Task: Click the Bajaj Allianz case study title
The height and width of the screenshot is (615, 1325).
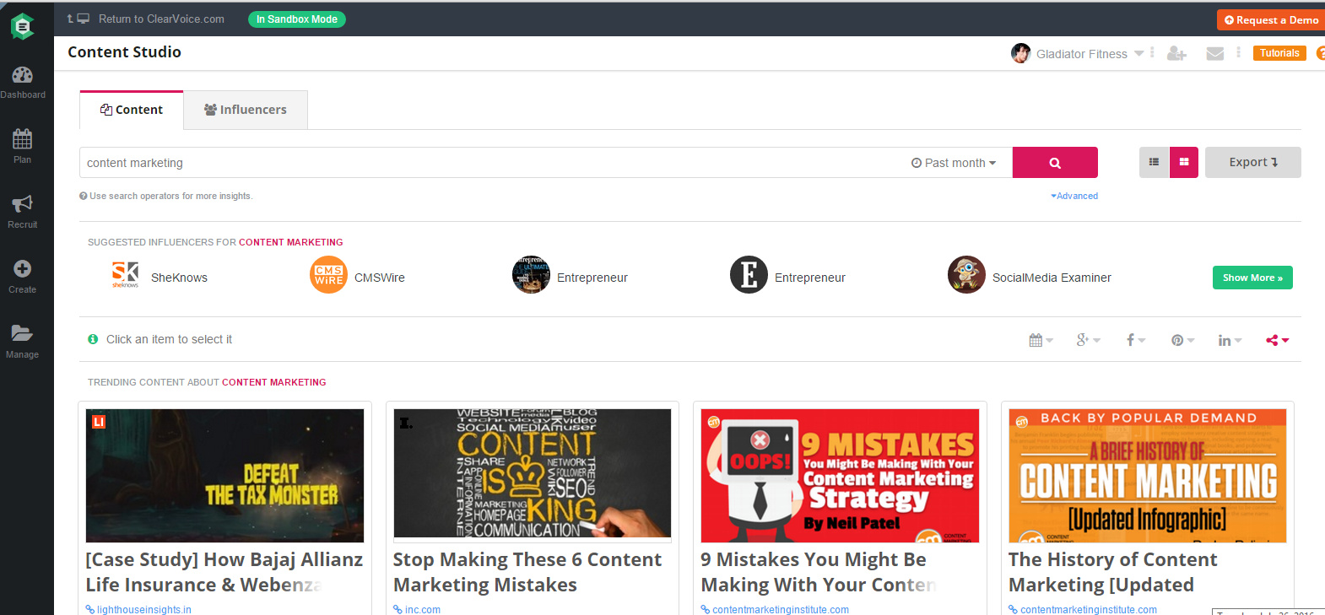Action: point(224,572)
